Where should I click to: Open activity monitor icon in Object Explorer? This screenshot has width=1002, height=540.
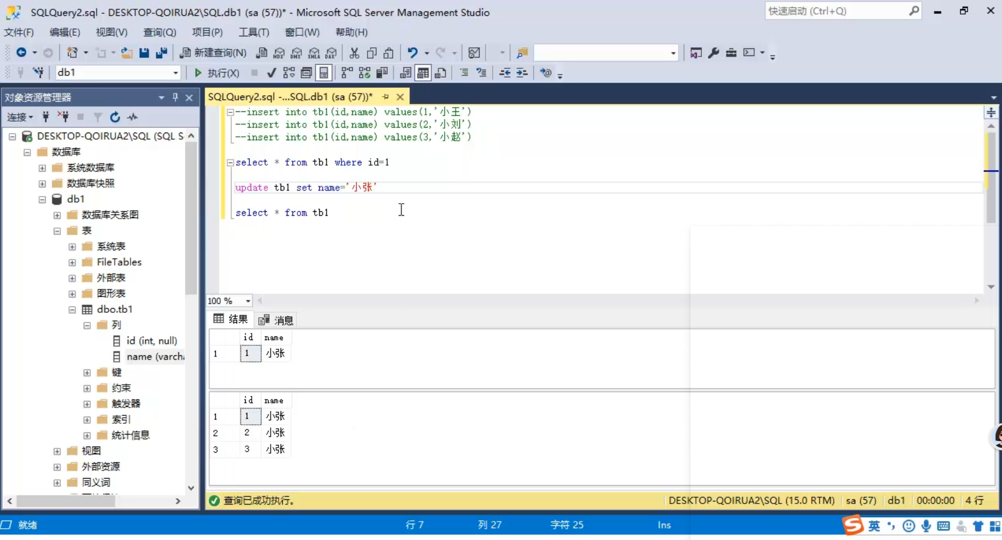coord(132,117)
